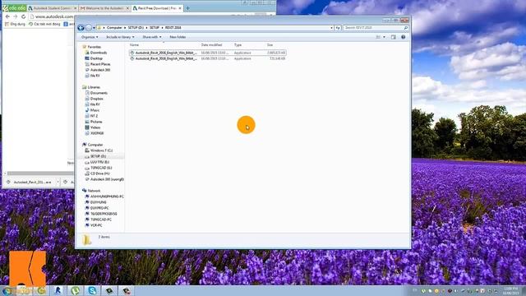Sort files by the Name column

(134, 45)
